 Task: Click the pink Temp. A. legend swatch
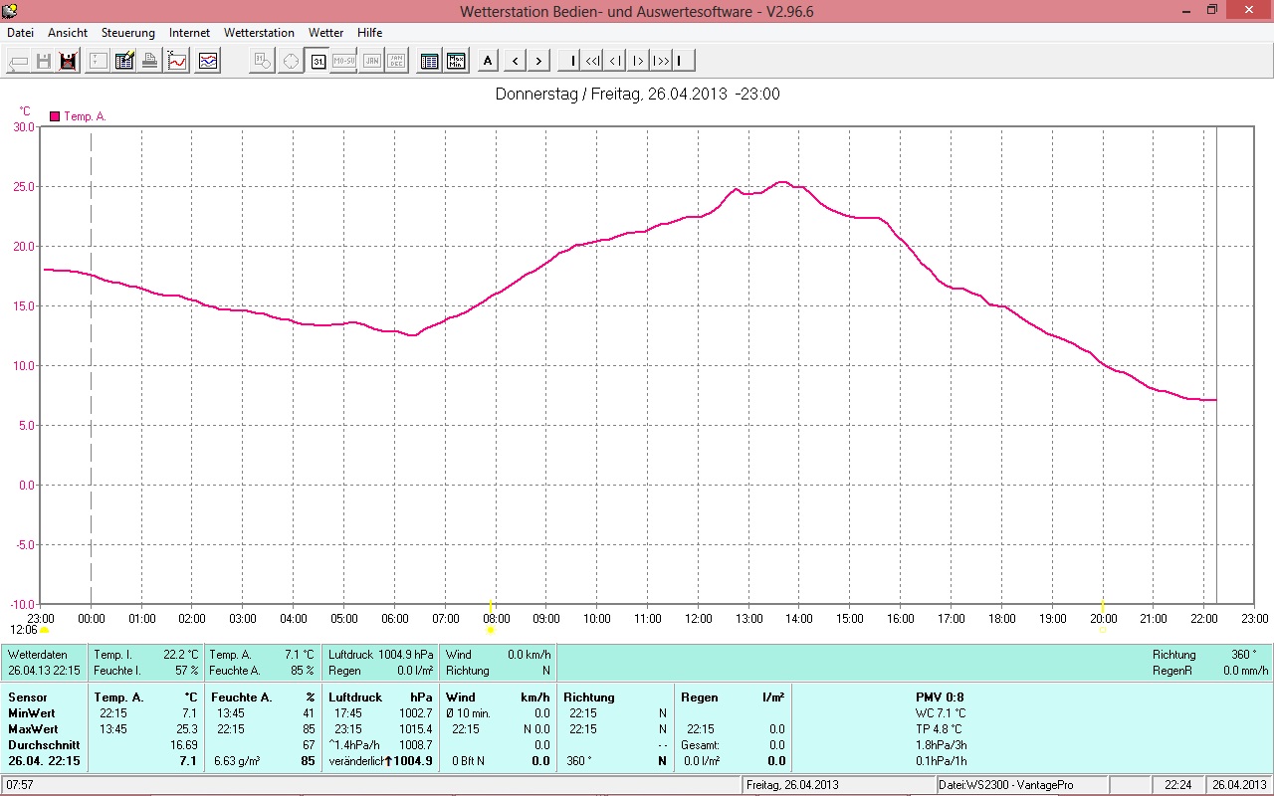[x=55, y=116]
